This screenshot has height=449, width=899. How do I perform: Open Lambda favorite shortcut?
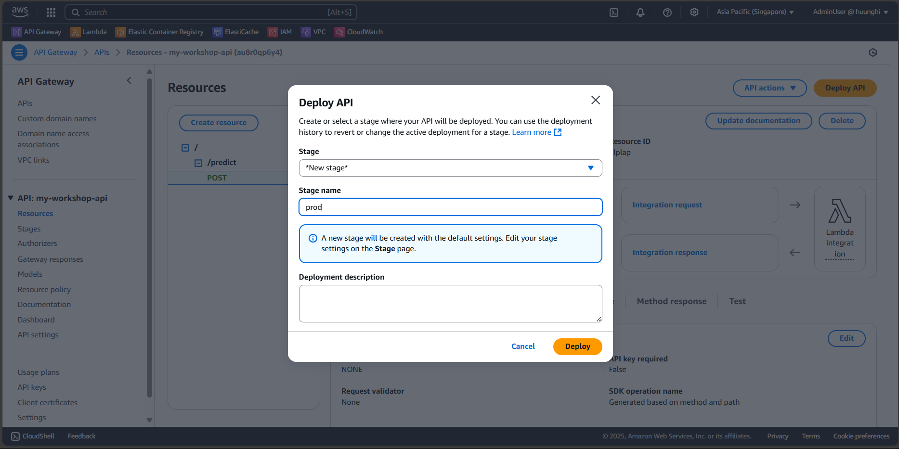click(89, 32)
